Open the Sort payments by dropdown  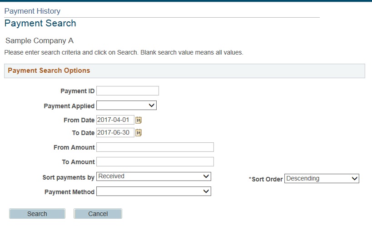pos(154,176)
